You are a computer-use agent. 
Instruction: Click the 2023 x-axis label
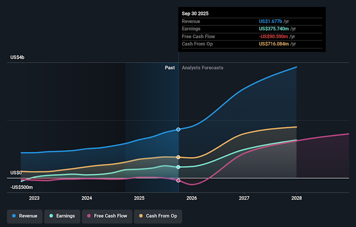(34, 198)
